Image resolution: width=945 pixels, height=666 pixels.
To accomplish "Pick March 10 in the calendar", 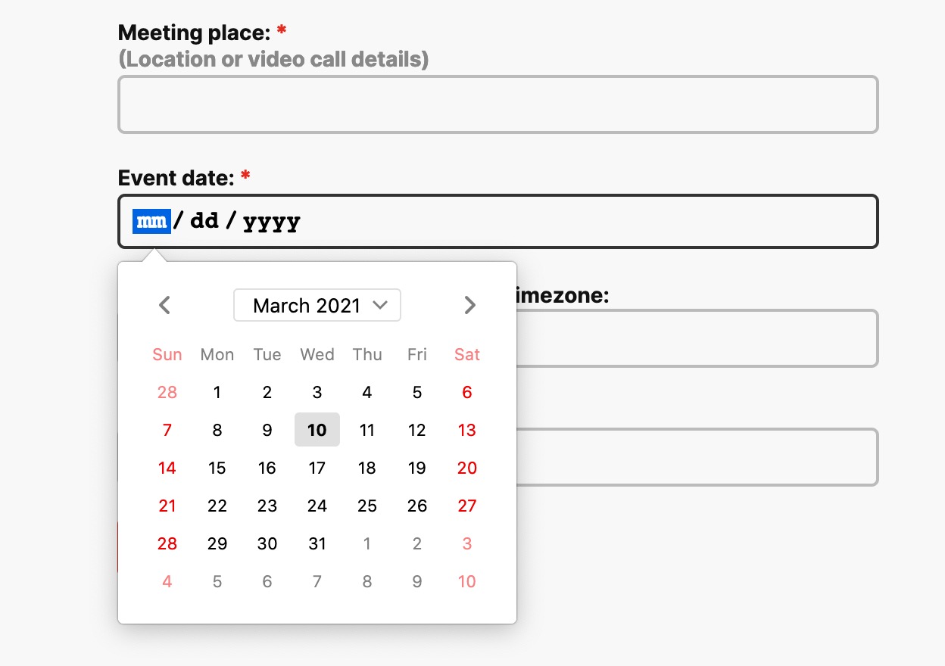I will click(317, 430).
